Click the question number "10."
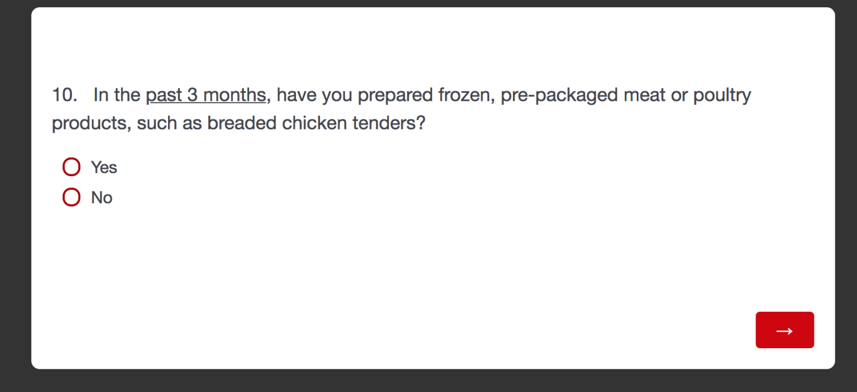Image resolution: width=857 pixels, height=392 pixels. pyautogui.click(x=64, y=95)
